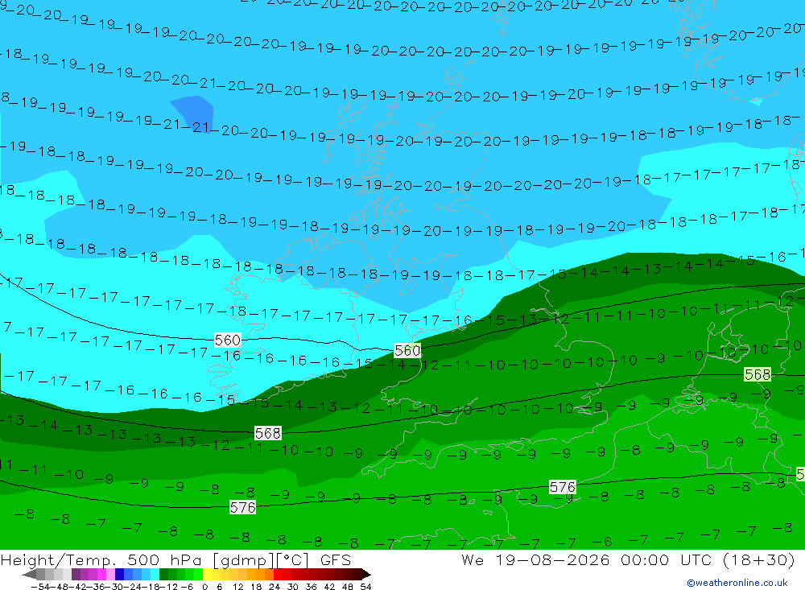
Task: Open the weatheronline.co.uk copyright link
Action: tap(737, 583)
